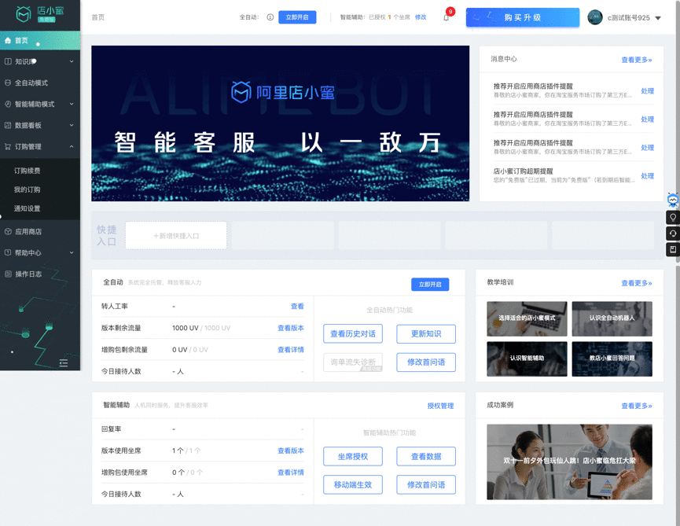The height and width of the screenshot is (526, 680).
Task: Click 修改 next to 智能辅助 seats
Action: coord(421,17)
